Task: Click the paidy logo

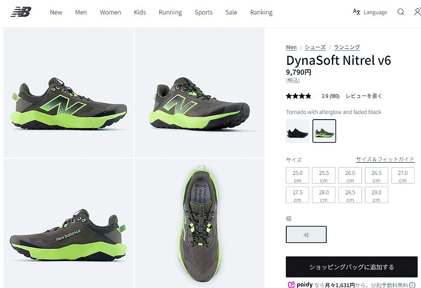Action: [x=300, y=285]
